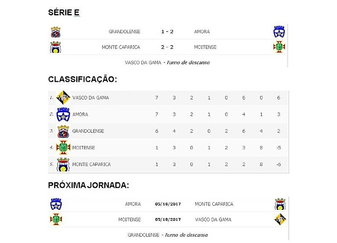Click Moitense crest in próxima jornada section
The height and width of the screenshot is (243, 337).
(x=56, y=219)
